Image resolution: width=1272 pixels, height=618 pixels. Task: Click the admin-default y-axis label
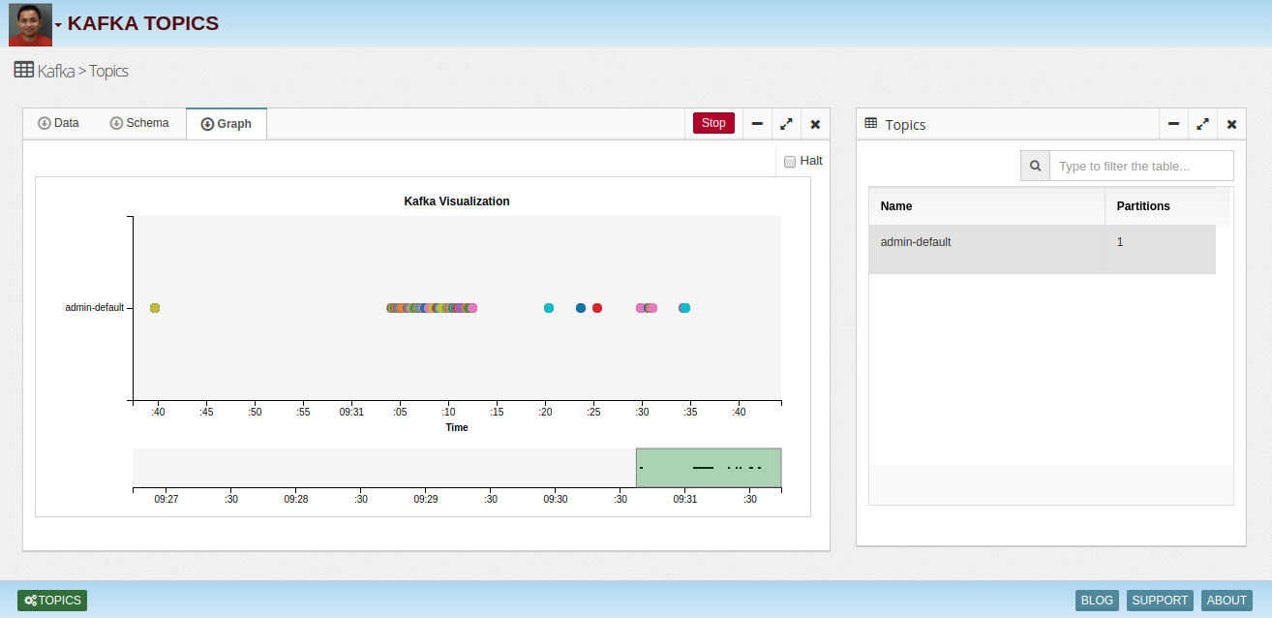[x=94, y=308]
